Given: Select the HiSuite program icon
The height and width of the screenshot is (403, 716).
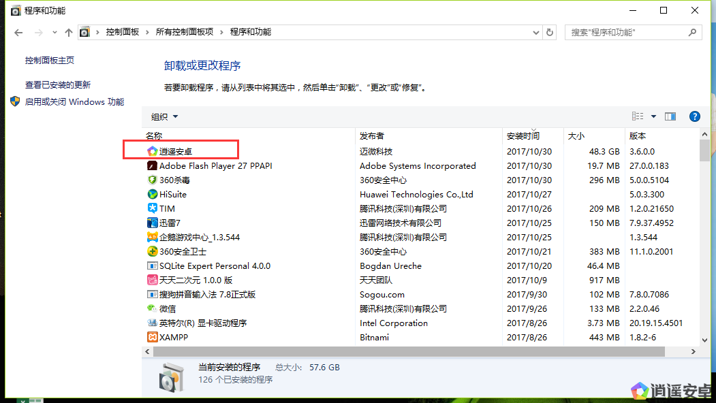Looking at the screenshot, I should [153, 194].
